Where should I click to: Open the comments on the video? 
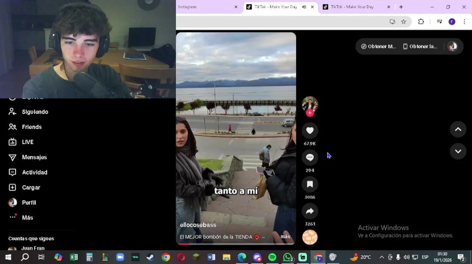click(310, 157)
